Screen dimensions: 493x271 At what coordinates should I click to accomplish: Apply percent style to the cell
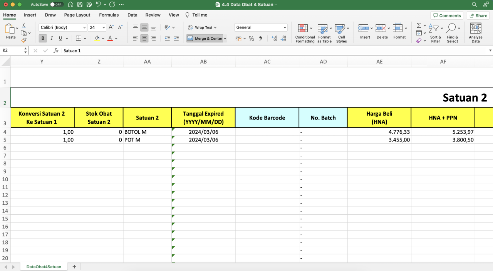[252, 39]
